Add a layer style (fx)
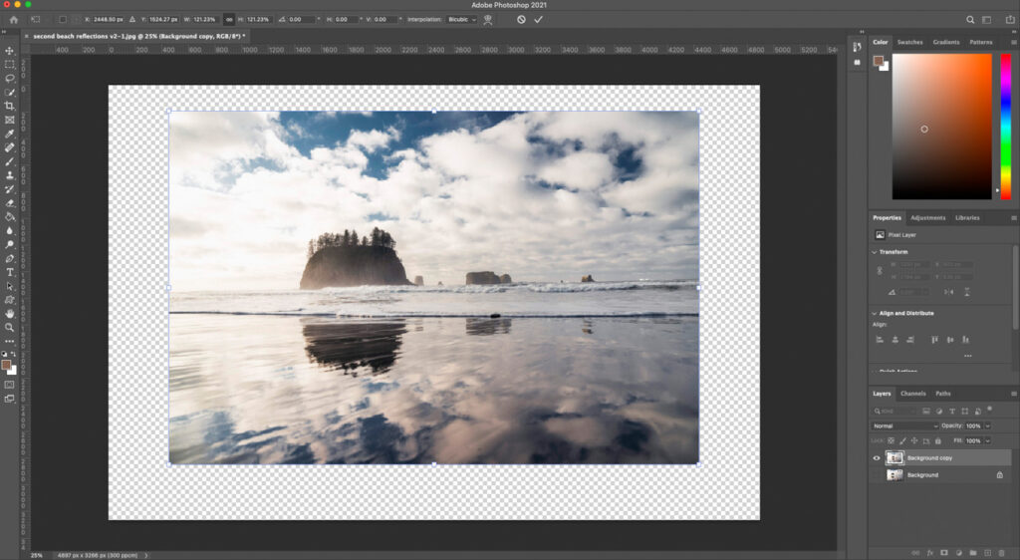This screenshot has width=1020, height=560. [x=929, y=553]
